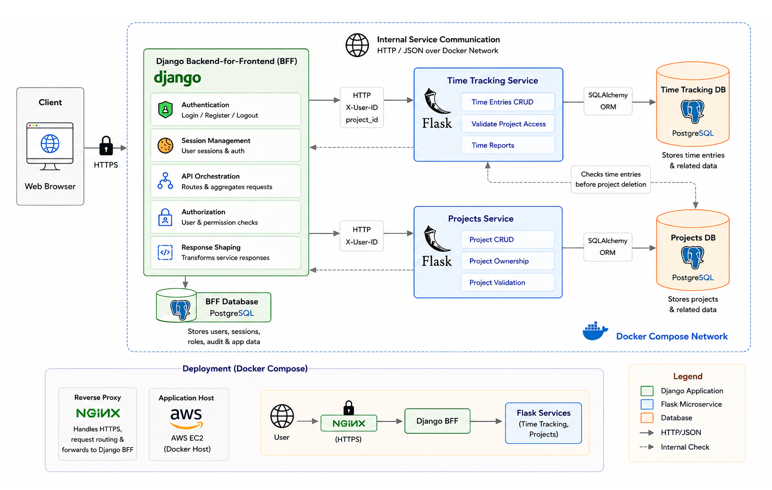Select the Time Entries CRUD box
772x490 pixels.
pos(508,102)
